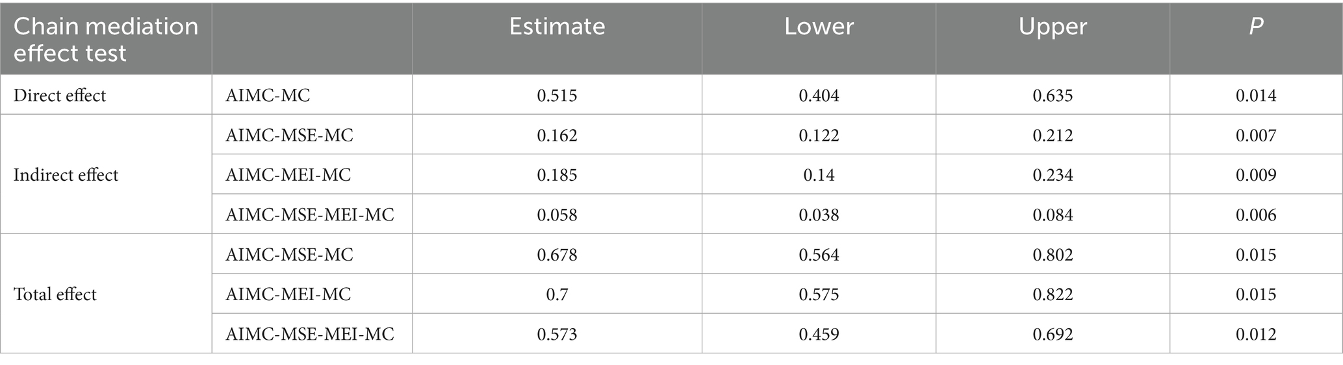Screen dimensions: 1343x365
Task: Click the 0.404 lower bound cell
Action: (x=819, y=95)
